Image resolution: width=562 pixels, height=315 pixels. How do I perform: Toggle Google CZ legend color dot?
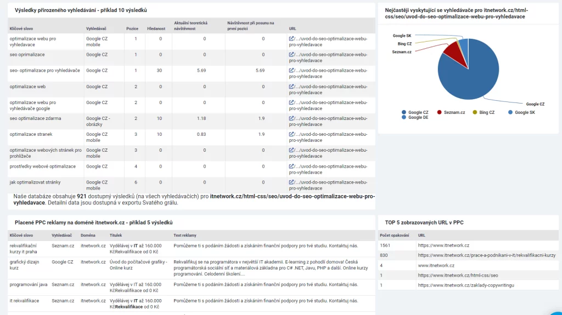tap(404, 112)
